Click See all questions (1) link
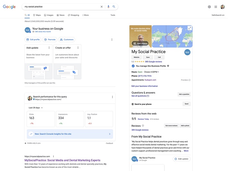The height and width of the screenshot is (171, 228). click(140, 96)
